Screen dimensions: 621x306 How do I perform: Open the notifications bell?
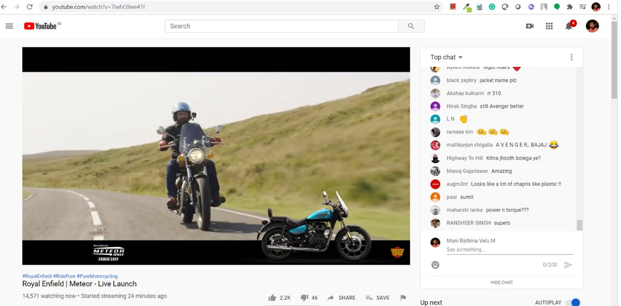pyautogui.click(x=569, y=26)
